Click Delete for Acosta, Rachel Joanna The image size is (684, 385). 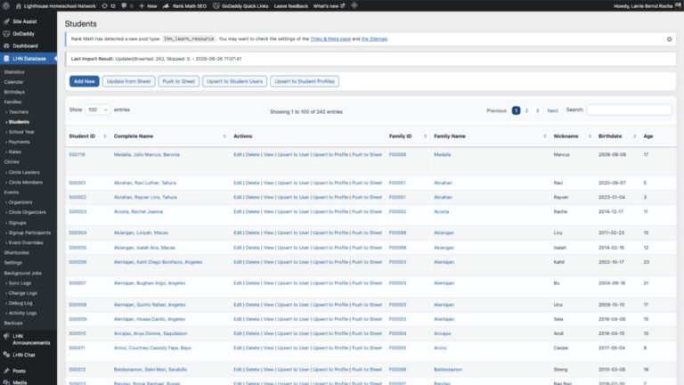click(x=252, y=212)
